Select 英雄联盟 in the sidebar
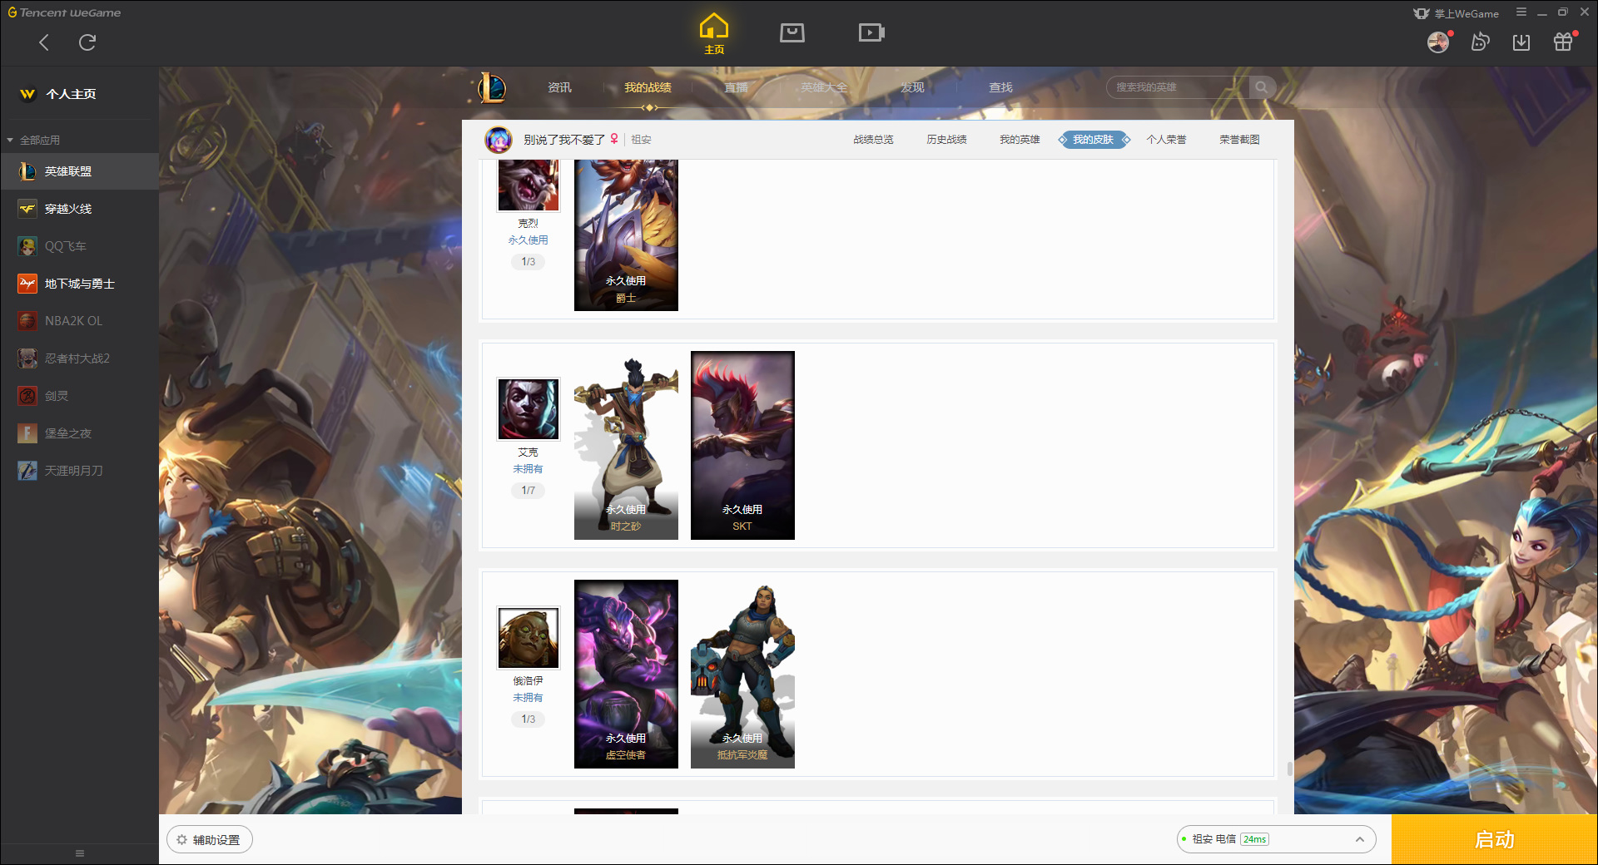 [79, 171]
